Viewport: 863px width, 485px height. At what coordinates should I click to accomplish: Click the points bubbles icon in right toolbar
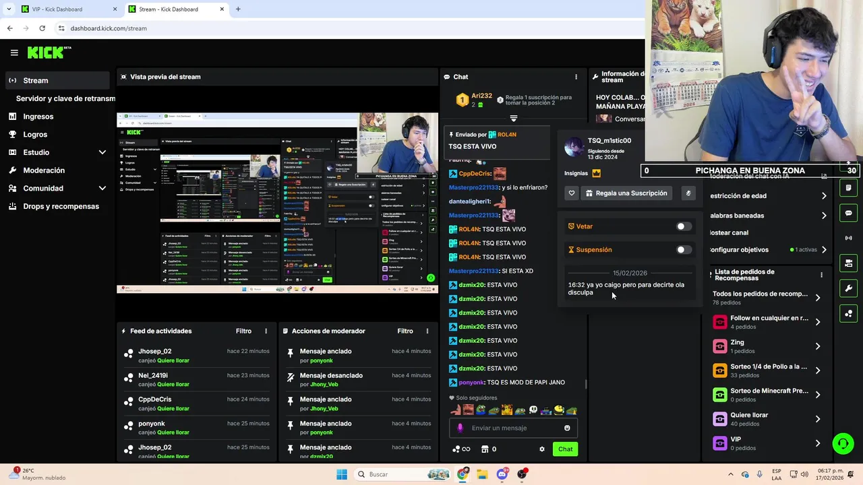(848, 313)
